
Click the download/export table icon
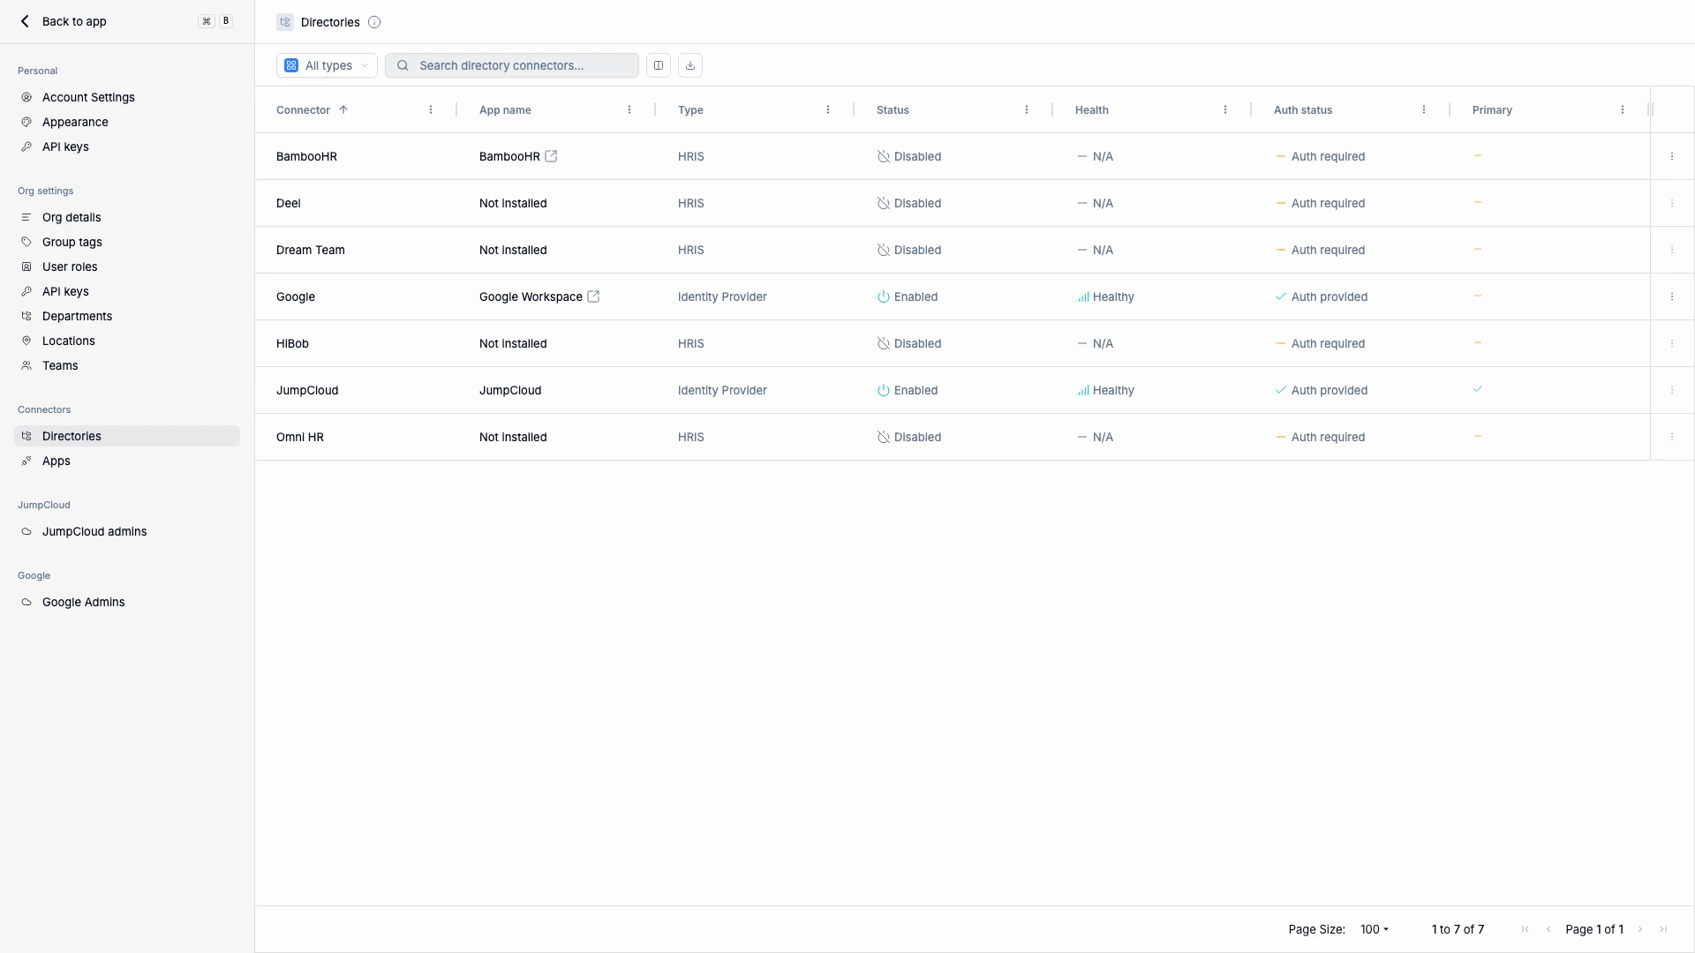click(x=689, y=64)
